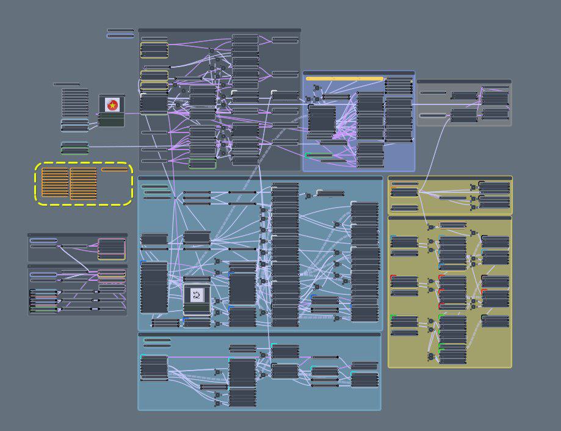The width and height of the screenshot is (561, 431).
Task: Select the bottom blue group's header bar
Action: pyautogui.click(x=259, y=335)
